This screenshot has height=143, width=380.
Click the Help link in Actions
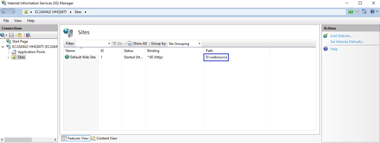[334, 49]
